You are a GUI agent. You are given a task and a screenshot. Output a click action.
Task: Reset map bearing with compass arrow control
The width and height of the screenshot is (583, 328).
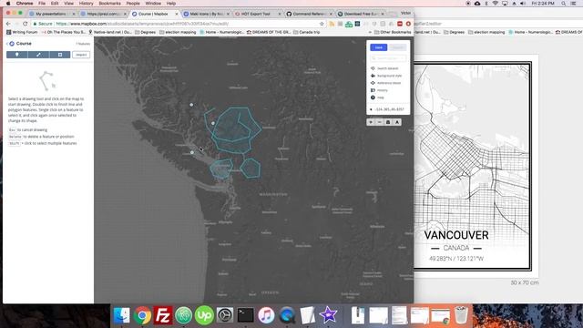coord(397,122)
